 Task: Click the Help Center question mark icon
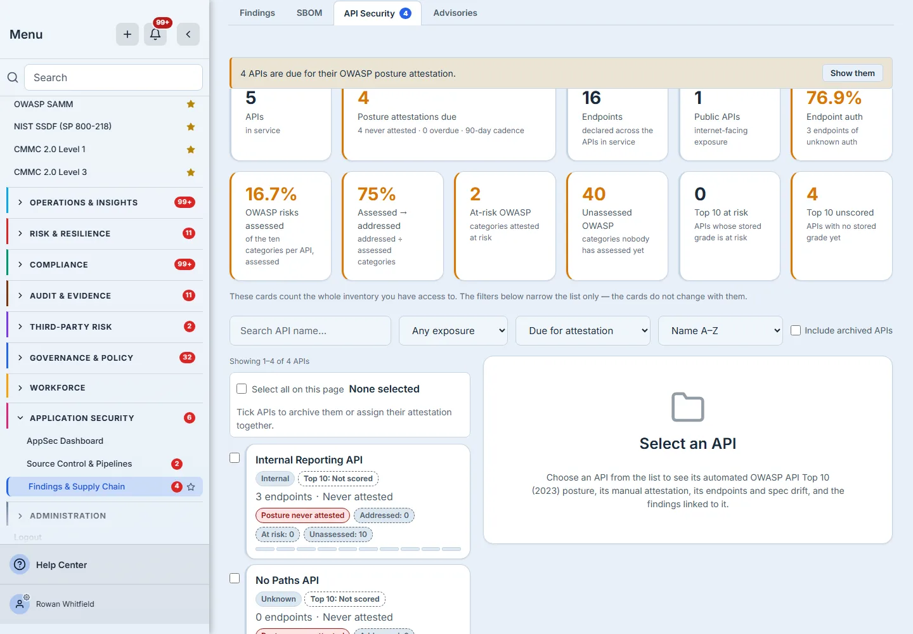(x=20, y=564)
